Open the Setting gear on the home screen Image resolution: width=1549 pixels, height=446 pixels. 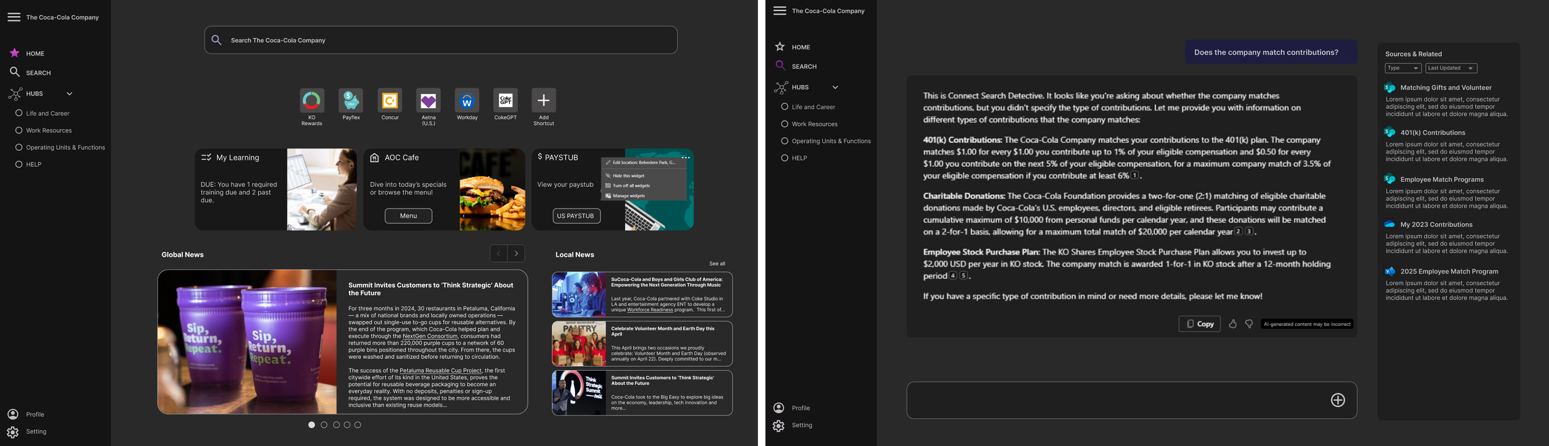click(13, 432)
